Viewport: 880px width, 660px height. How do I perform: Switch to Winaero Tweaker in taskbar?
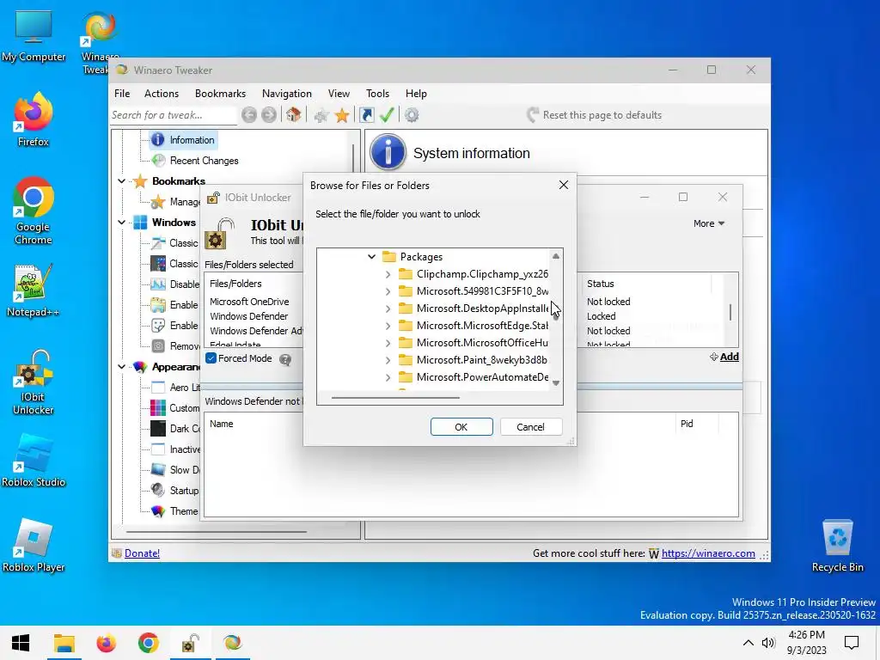coord(232,643)
